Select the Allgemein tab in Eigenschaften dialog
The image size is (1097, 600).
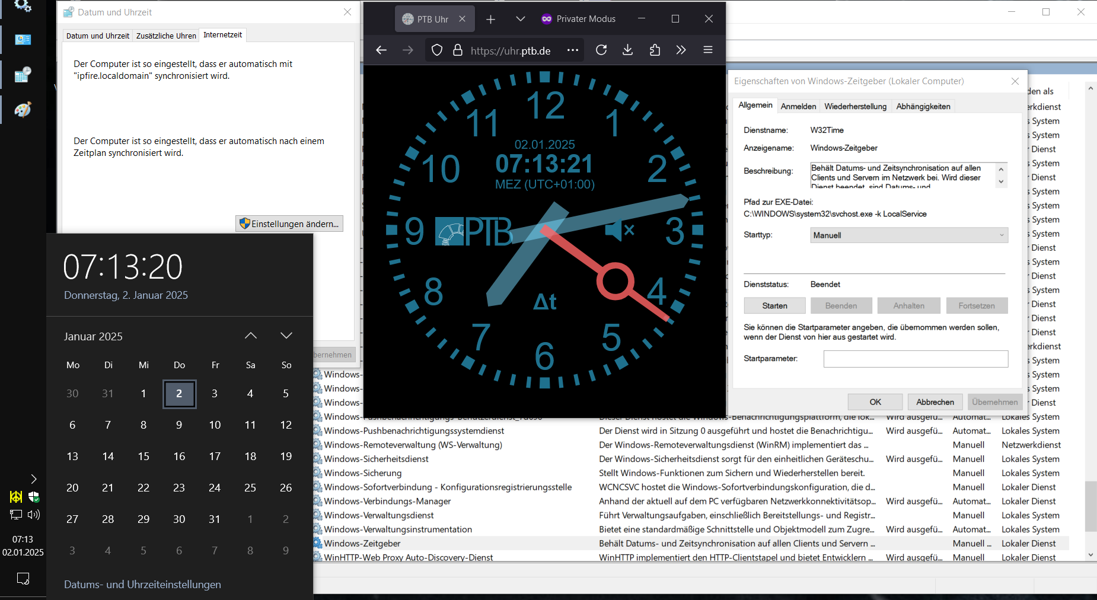click(755, 105)
